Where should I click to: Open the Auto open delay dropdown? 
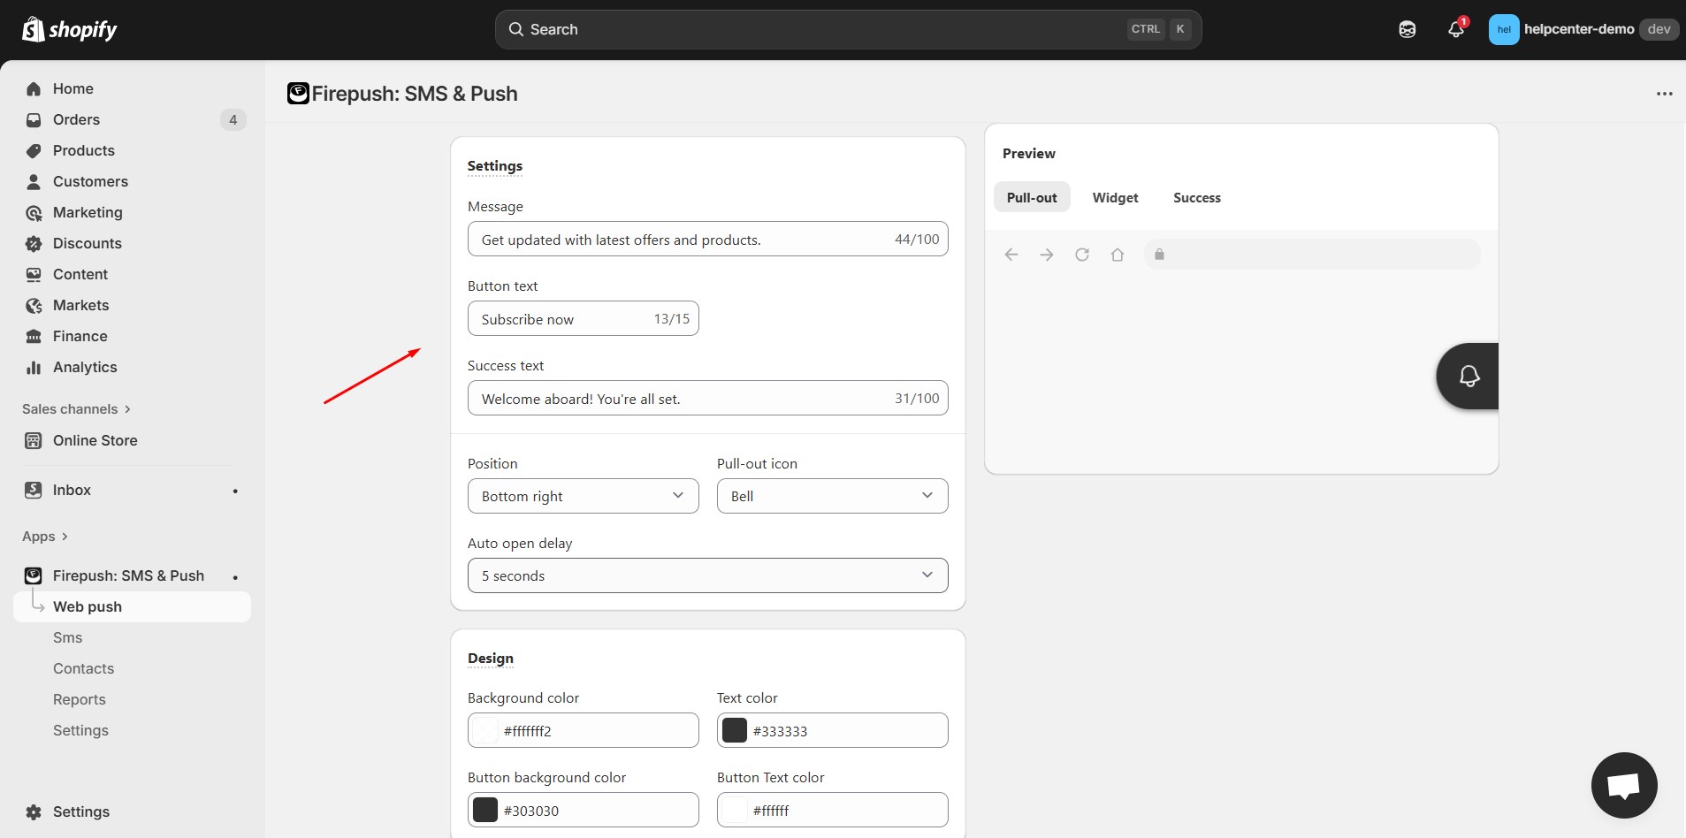tap(707, 575)
